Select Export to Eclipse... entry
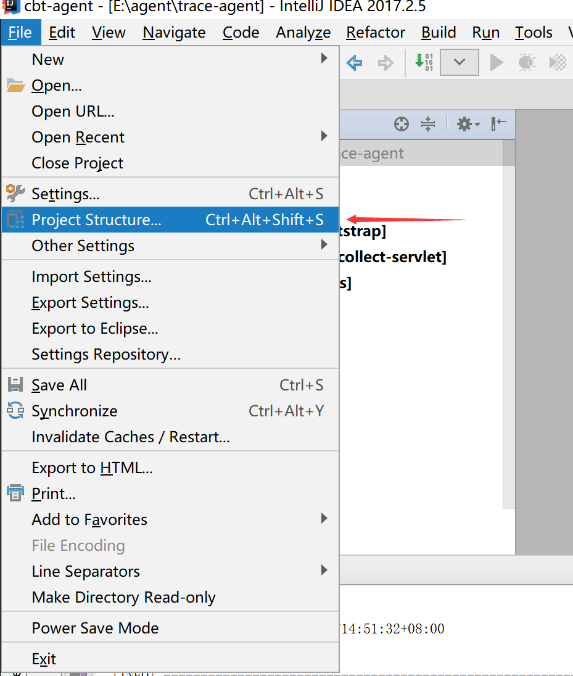Screen dimensions: 573x676 (x=170, y=328)
